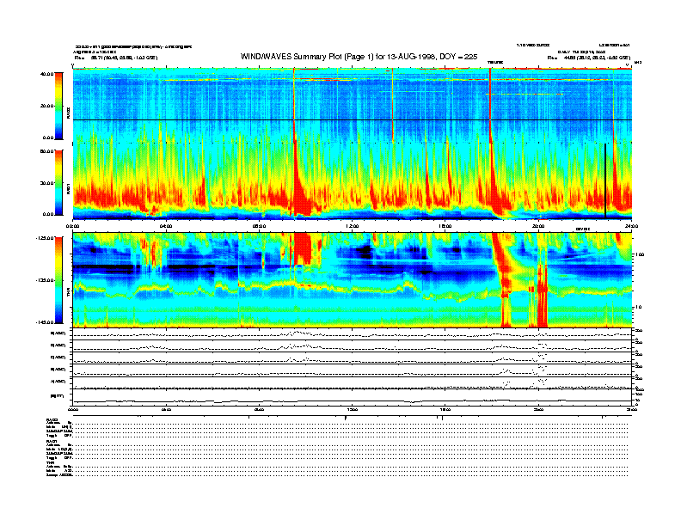Click the -145.00 label on TNR scale
Image resolution: width=681 pixels, height=526 pixels.
click(45, 322)
